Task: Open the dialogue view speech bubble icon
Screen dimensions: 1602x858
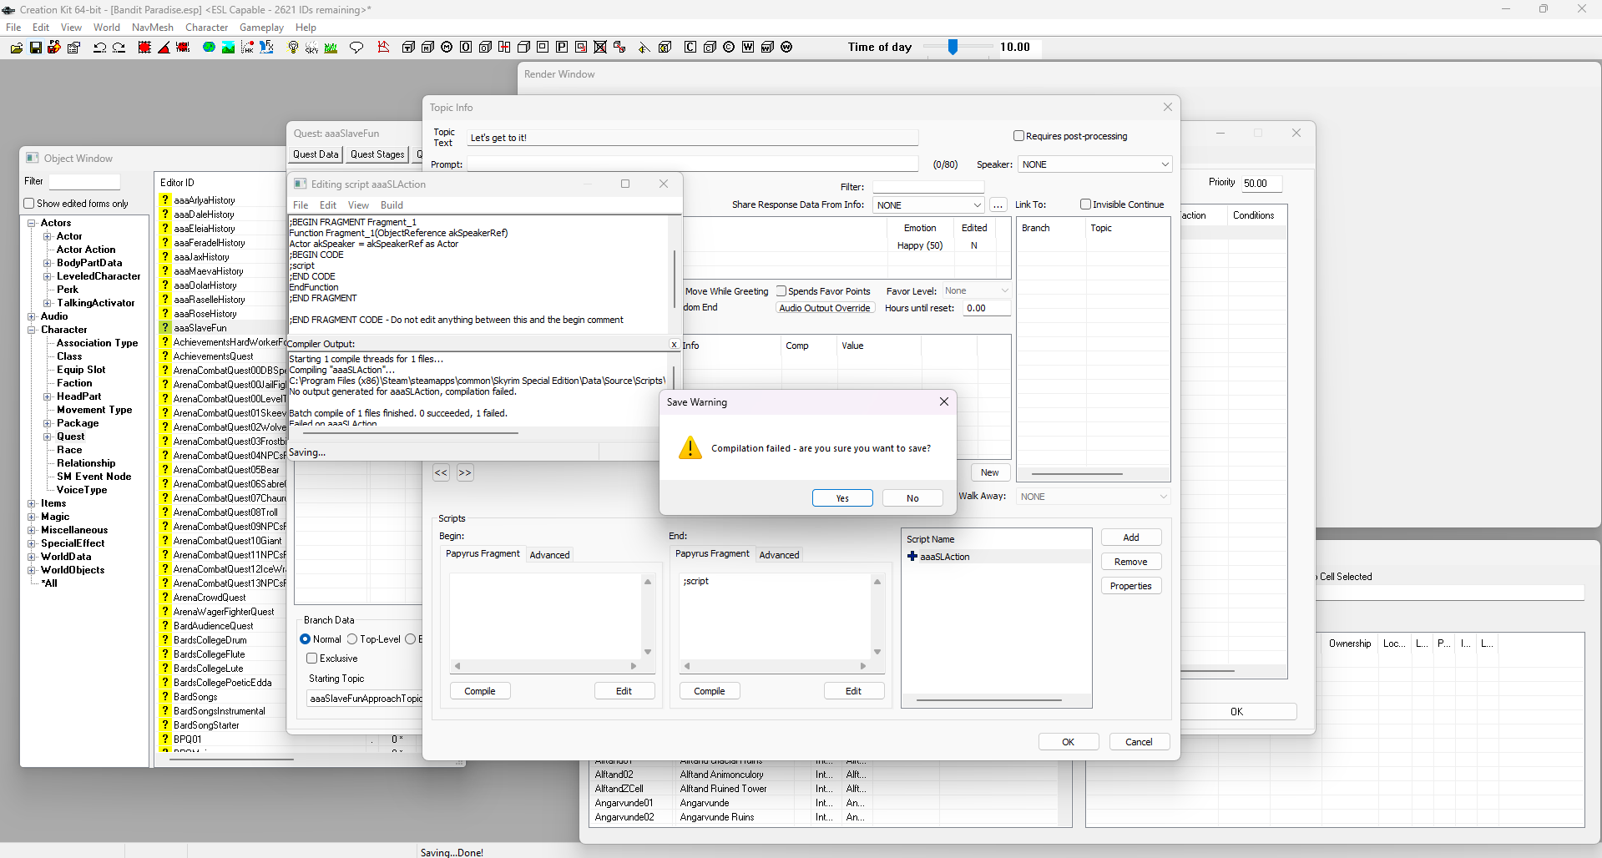Action: pyautogui.click(x=356, y=48)
